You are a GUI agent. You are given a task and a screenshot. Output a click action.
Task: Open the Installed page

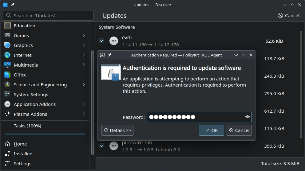(x=23, y=154)
